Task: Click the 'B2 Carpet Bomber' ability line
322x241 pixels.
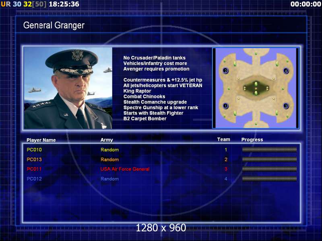Action: (145, 118)
